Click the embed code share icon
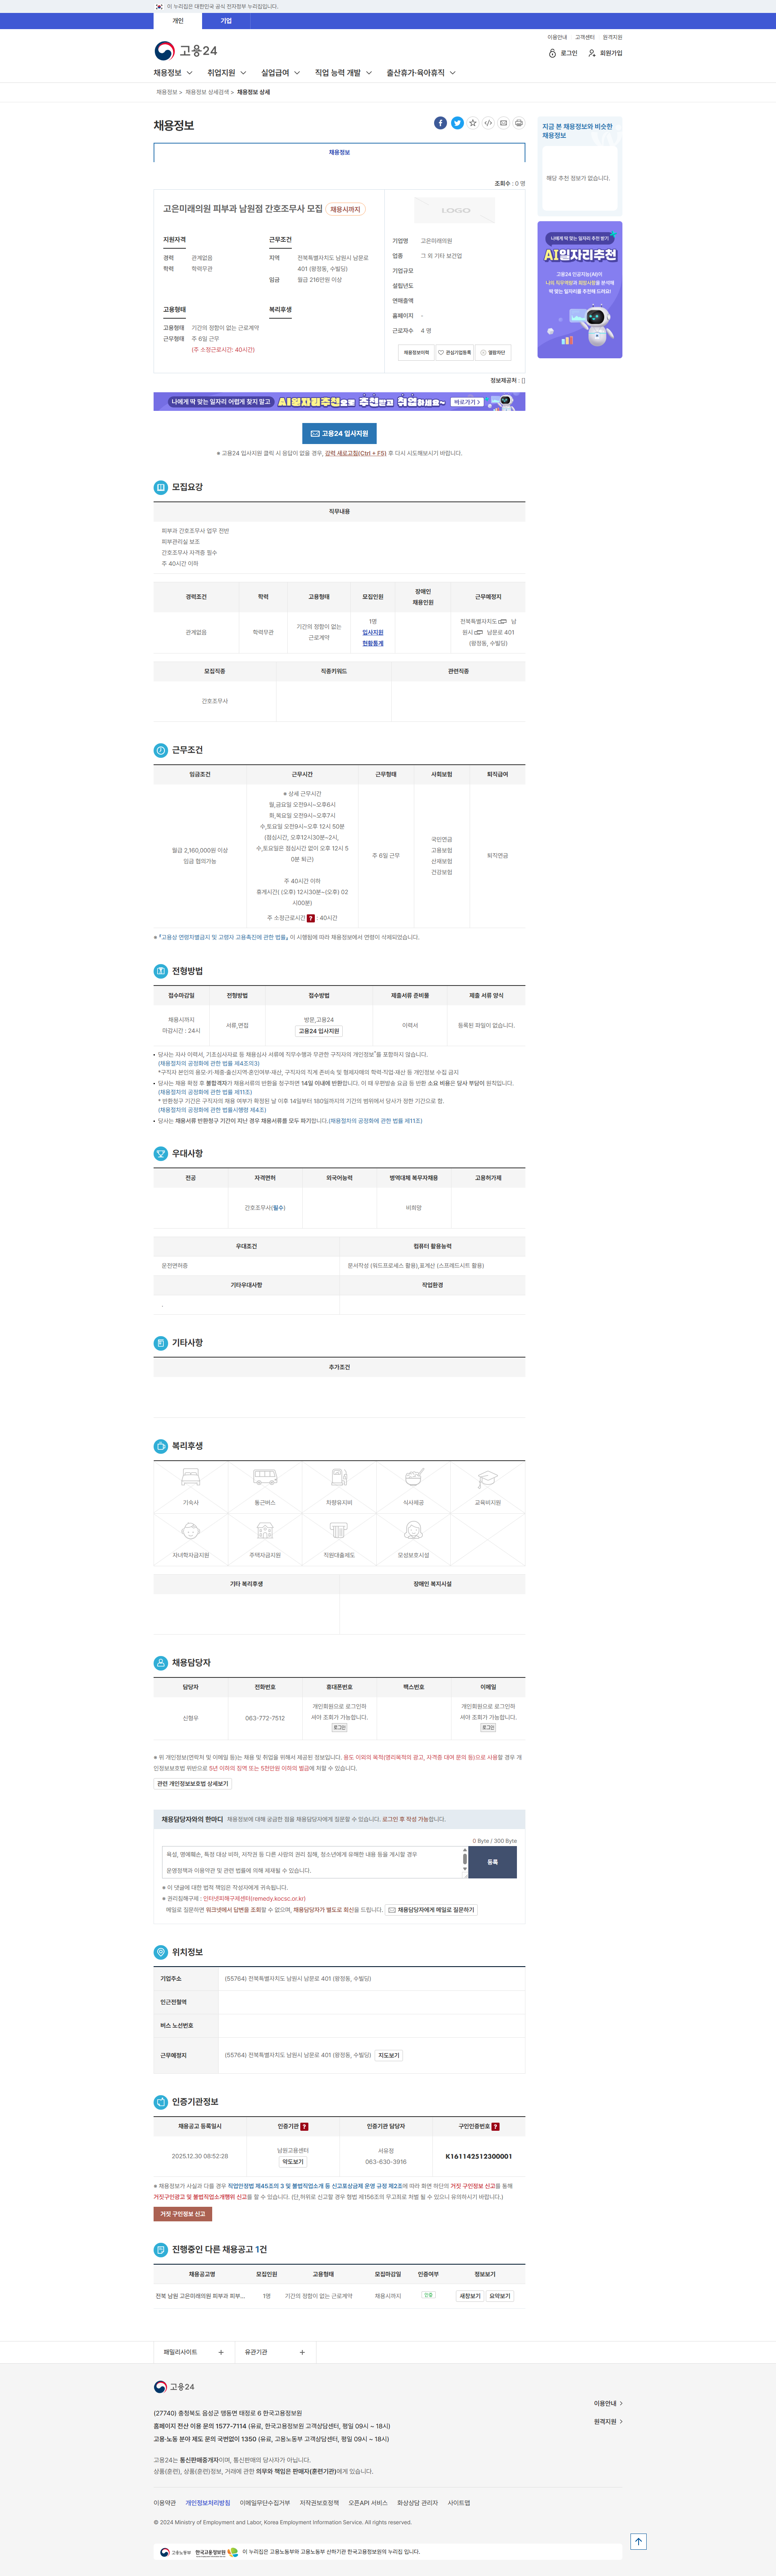776x2576 pixels. [x=488, y=123]
